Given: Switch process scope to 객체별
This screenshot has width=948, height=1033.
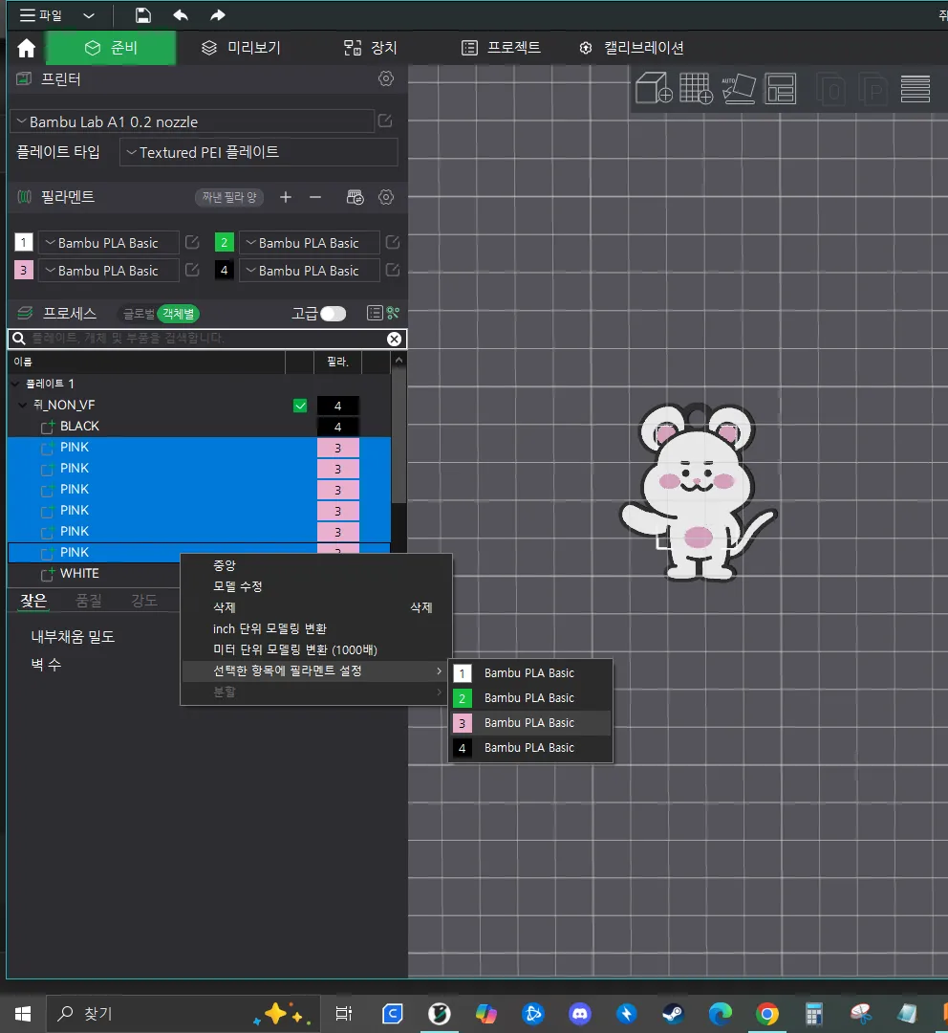Looking at the screenshot, I should 179,314.
